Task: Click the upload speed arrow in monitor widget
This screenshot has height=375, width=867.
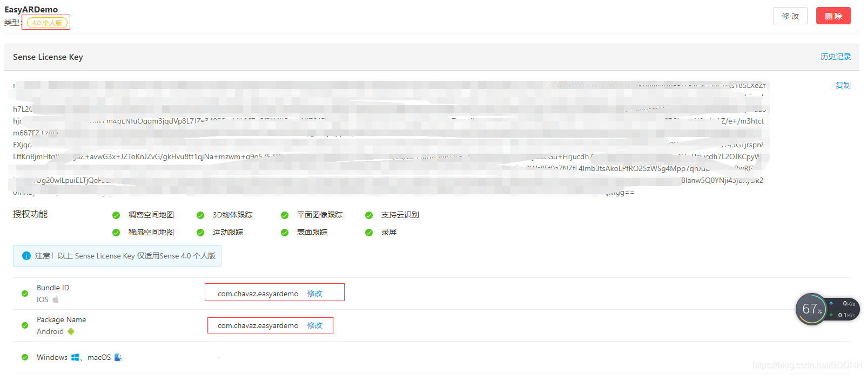Action: pos(831,303)
